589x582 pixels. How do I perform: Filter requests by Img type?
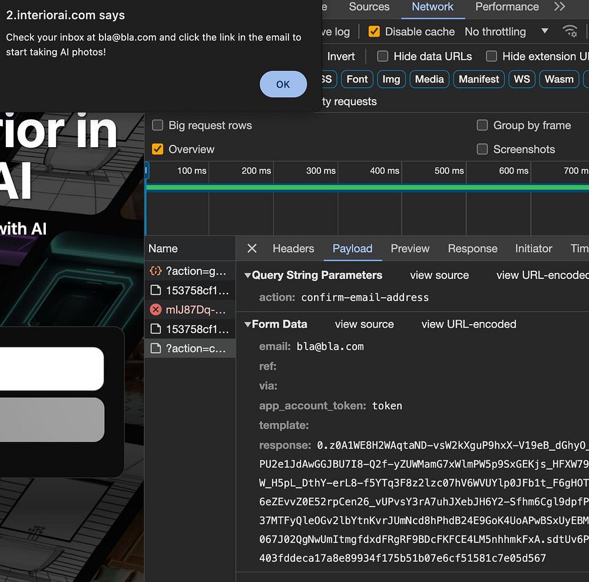[x=391, y=79]
